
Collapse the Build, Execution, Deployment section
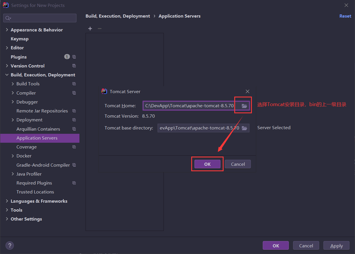(x=7, y=75)
